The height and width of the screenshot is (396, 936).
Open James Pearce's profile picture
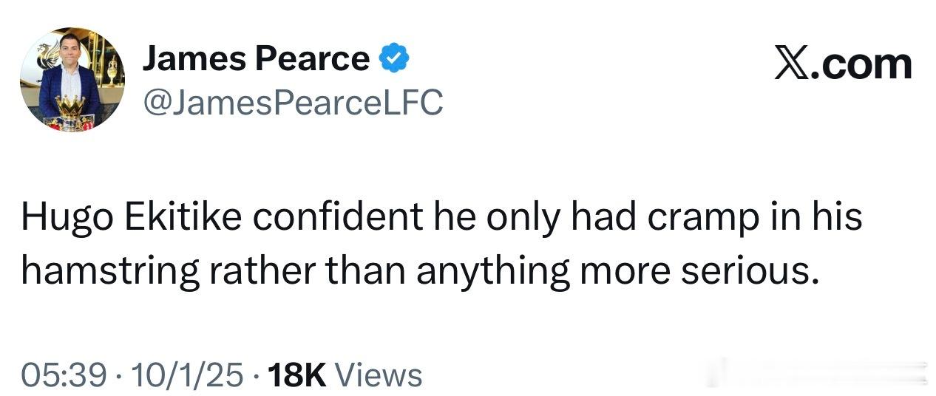coord(72,80)
